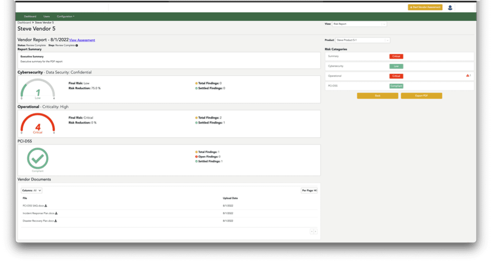Open the Columns All dropdown

click(x=32, y=190)
